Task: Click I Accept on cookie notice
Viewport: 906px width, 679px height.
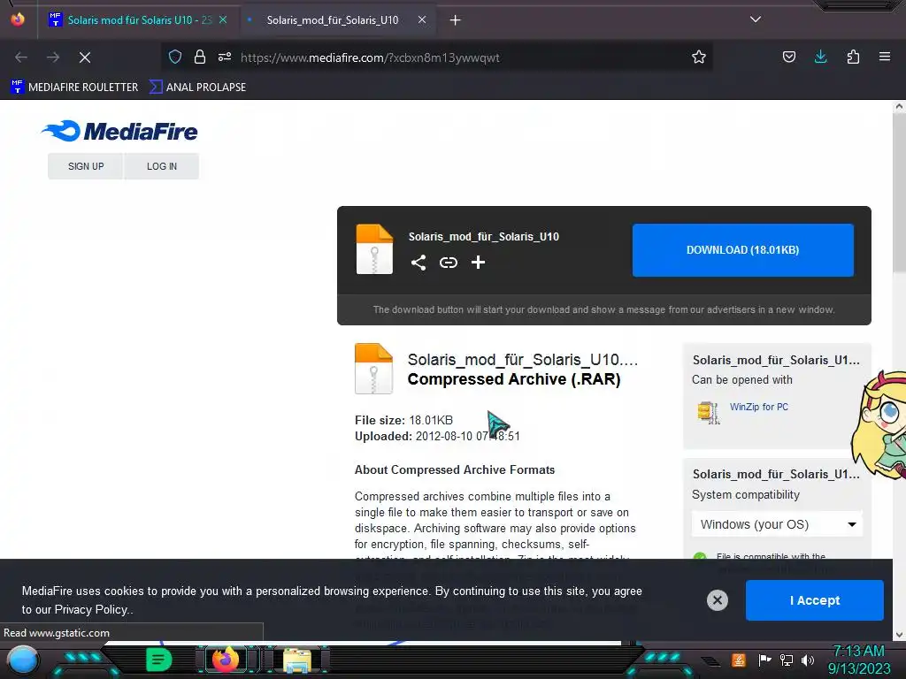Action: click(x=815, y=600)
